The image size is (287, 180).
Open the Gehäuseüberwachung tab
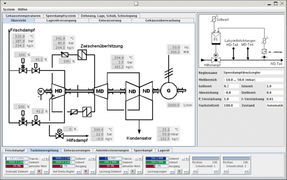[163, 20]
